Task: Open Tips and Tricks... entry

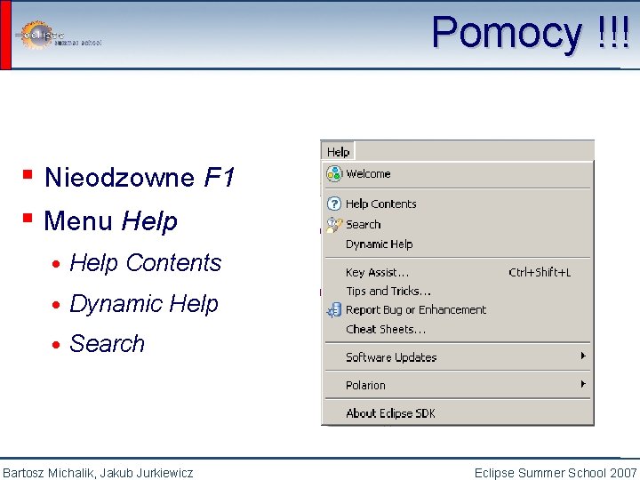Action: coord(458,291)
